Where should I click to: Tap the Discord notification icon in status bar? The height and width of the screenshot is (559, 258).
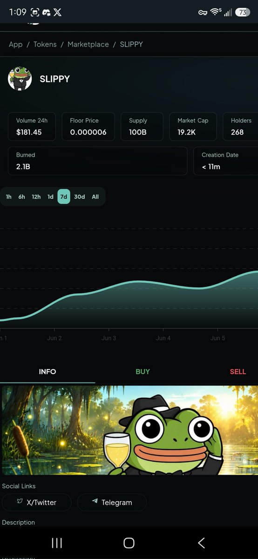pos(46,13)
